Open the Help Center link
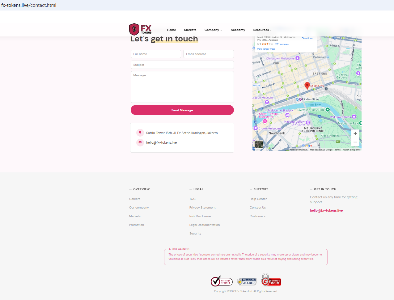394x300 pixels. pyautogui.click(x=258, y=199)
